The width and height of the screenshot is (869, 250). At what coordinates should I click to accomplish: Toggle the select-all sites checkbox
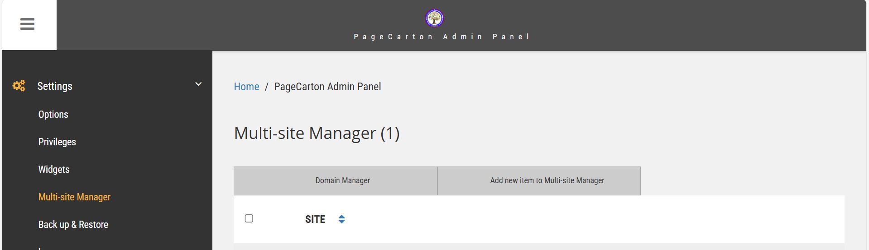pyautogui.click(x=249, y=218)
